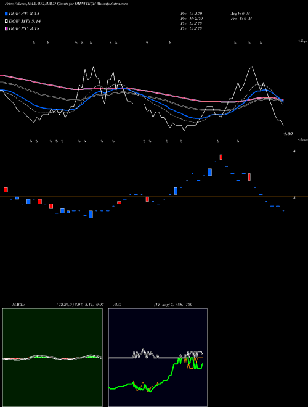Click the red candle at the price peak
Viewport: 308px width, 407px height.
pos(221,157)
